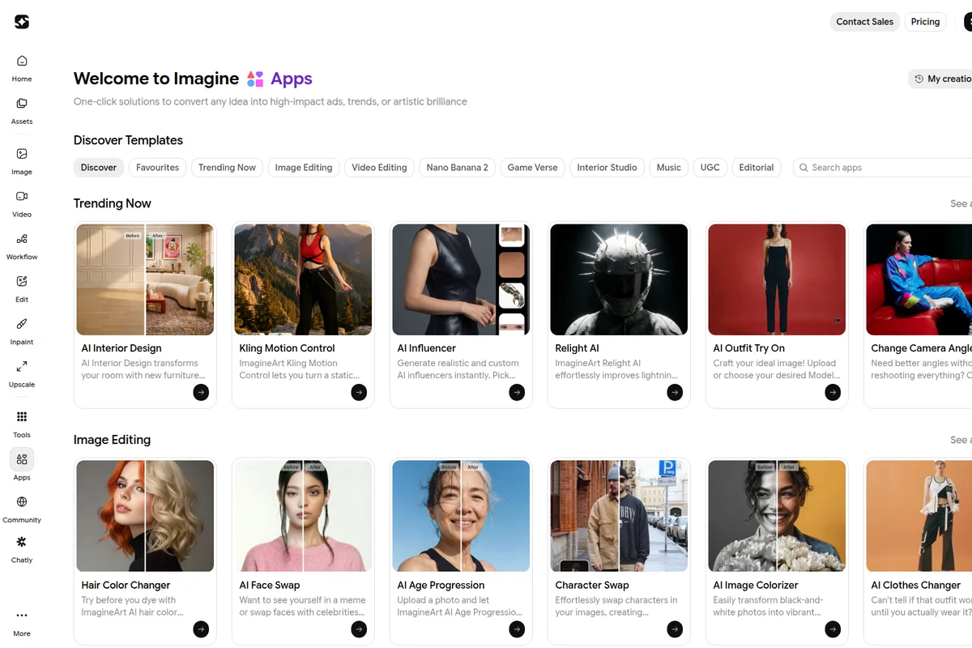This screenshot has height=648, width=972.
Task: Open the Pricing page
Action: pyautogui.click(x=925, y=22)
